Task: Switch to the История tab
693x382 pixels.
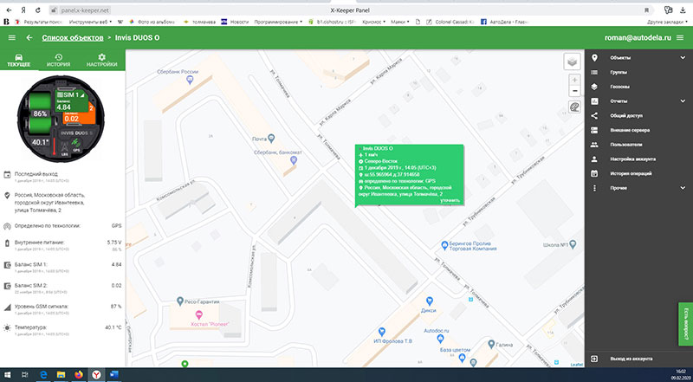Action: 58,60
